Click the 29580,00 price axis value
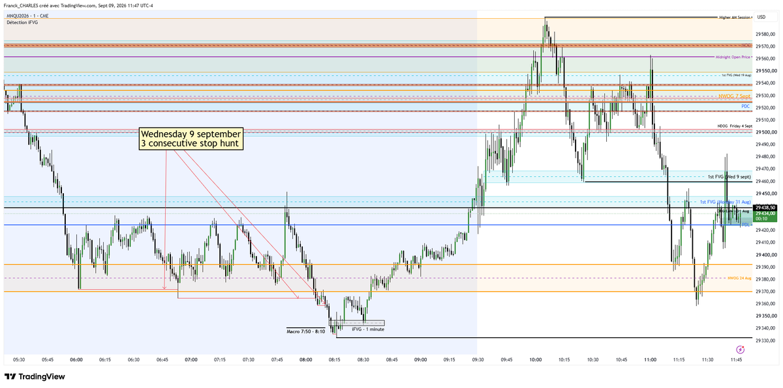783x388 pixels. (x=765, y=35)
